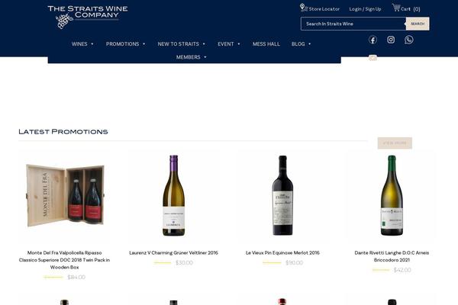Expand the New To Straits dropdown
Image resolution: width=458 pixels, height=305 pixels.
(x=182, y=44)
